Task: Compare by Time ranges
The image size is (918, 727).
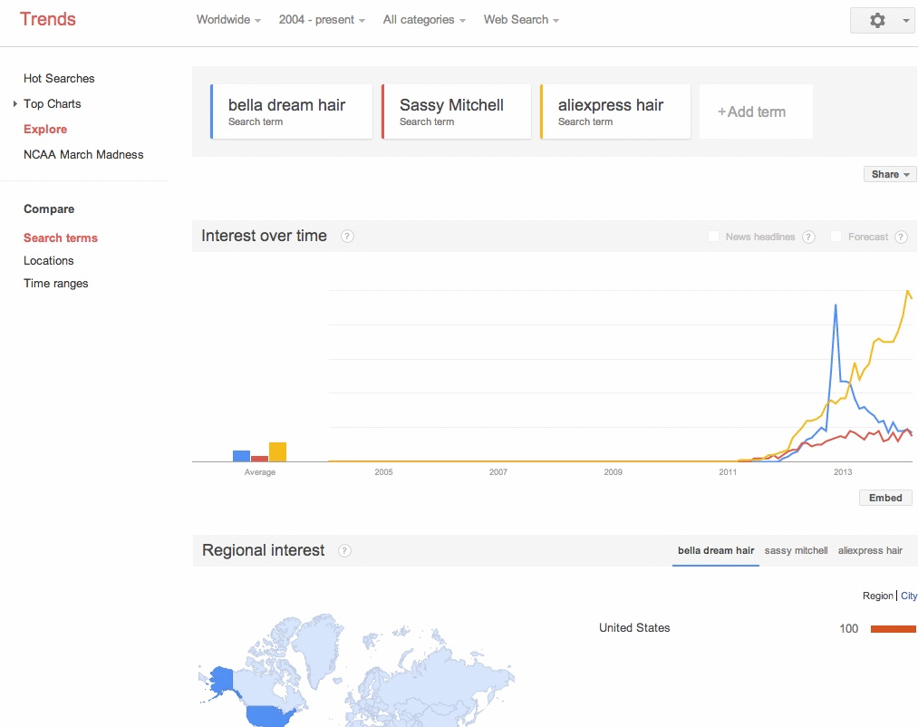Action: coord(55,284)
